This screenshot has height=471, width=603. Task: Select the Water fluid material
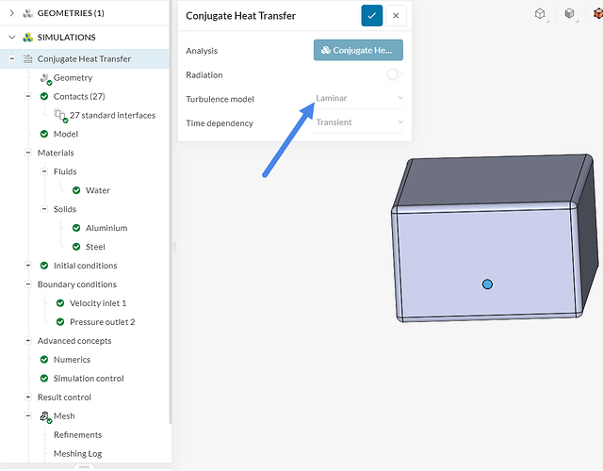click(x=98, y=190)
